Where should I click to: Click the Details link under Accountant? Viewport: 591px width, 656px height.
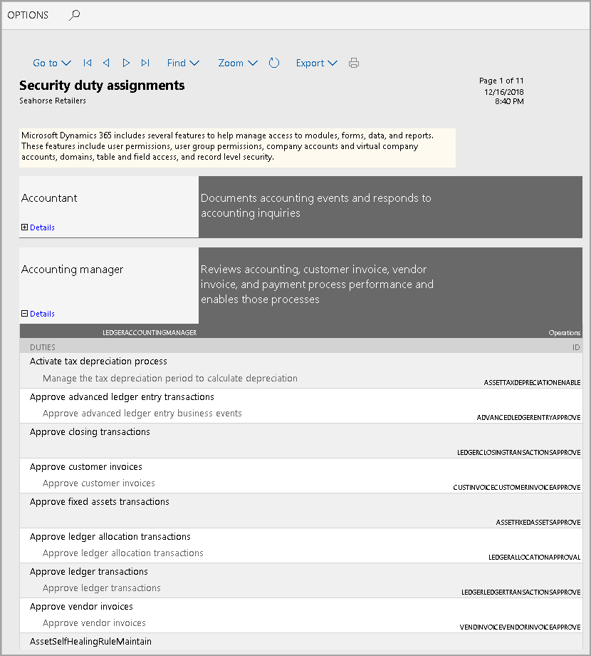coord(42,227)
